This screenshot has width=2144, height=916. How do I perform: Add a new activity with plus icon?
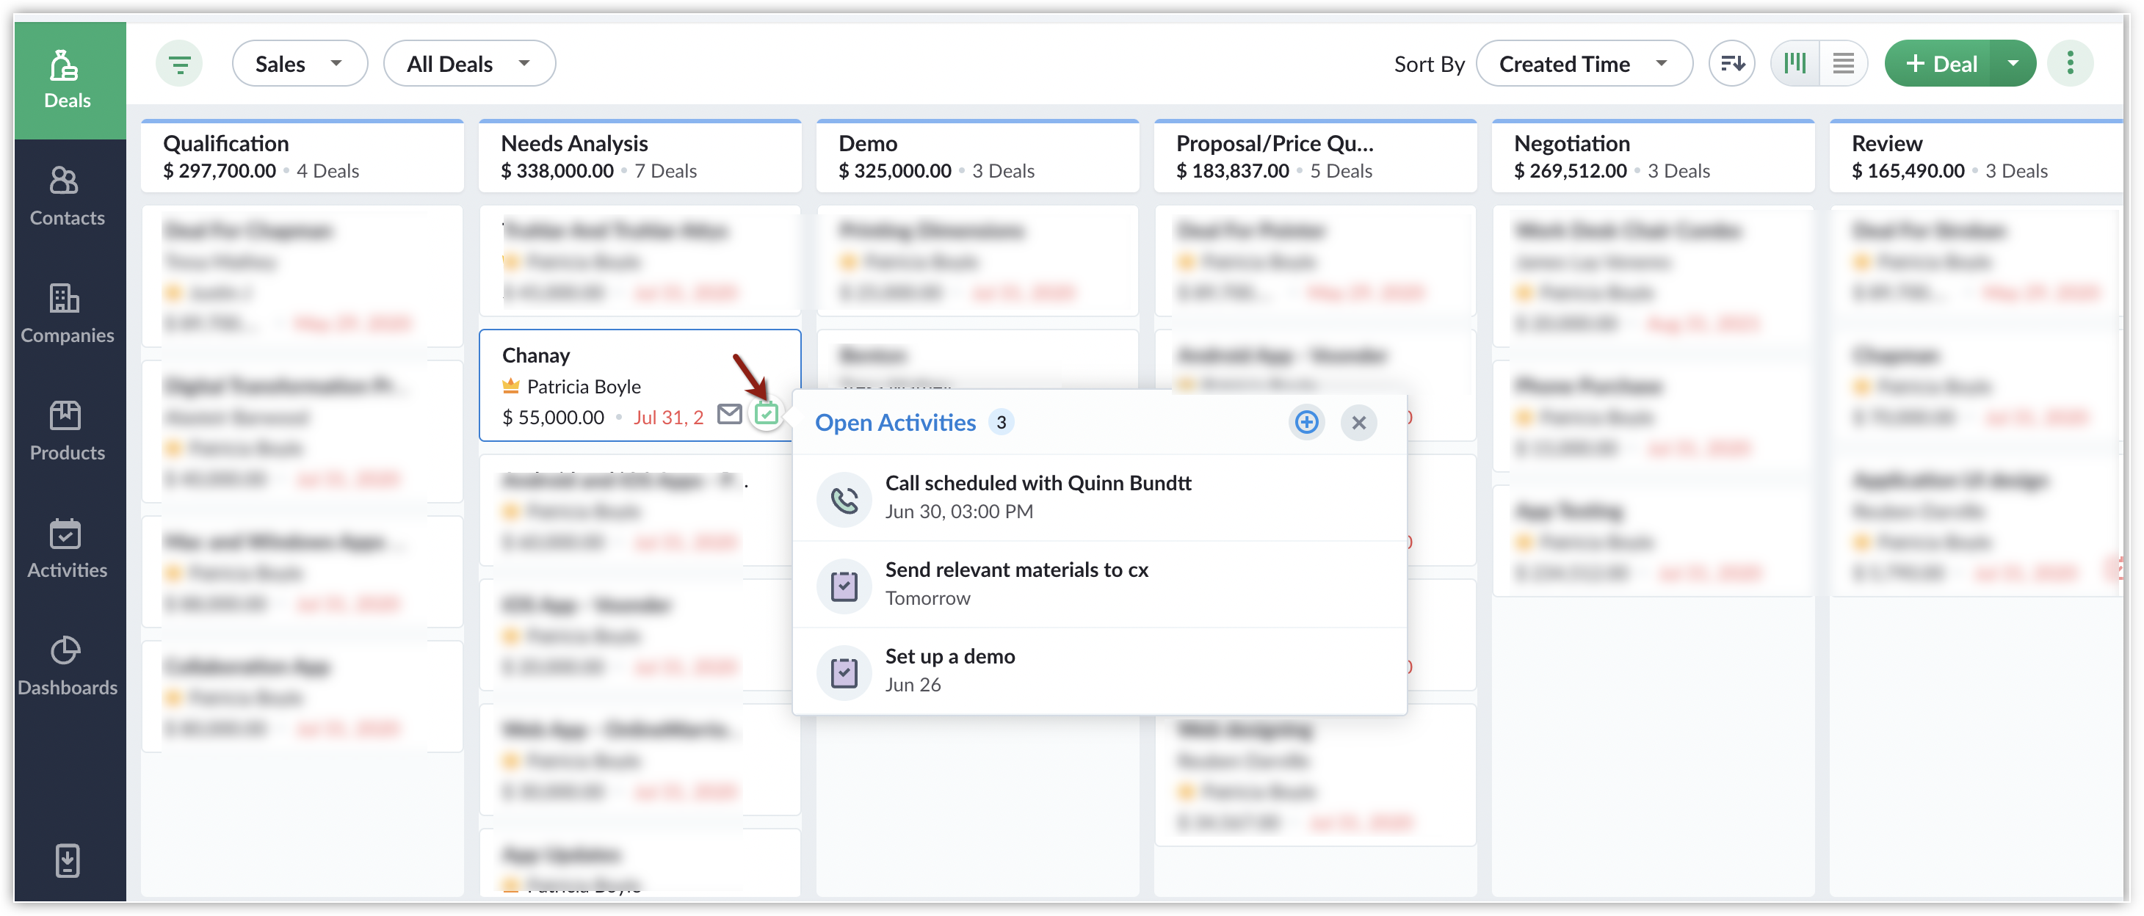pos(1306,423)
